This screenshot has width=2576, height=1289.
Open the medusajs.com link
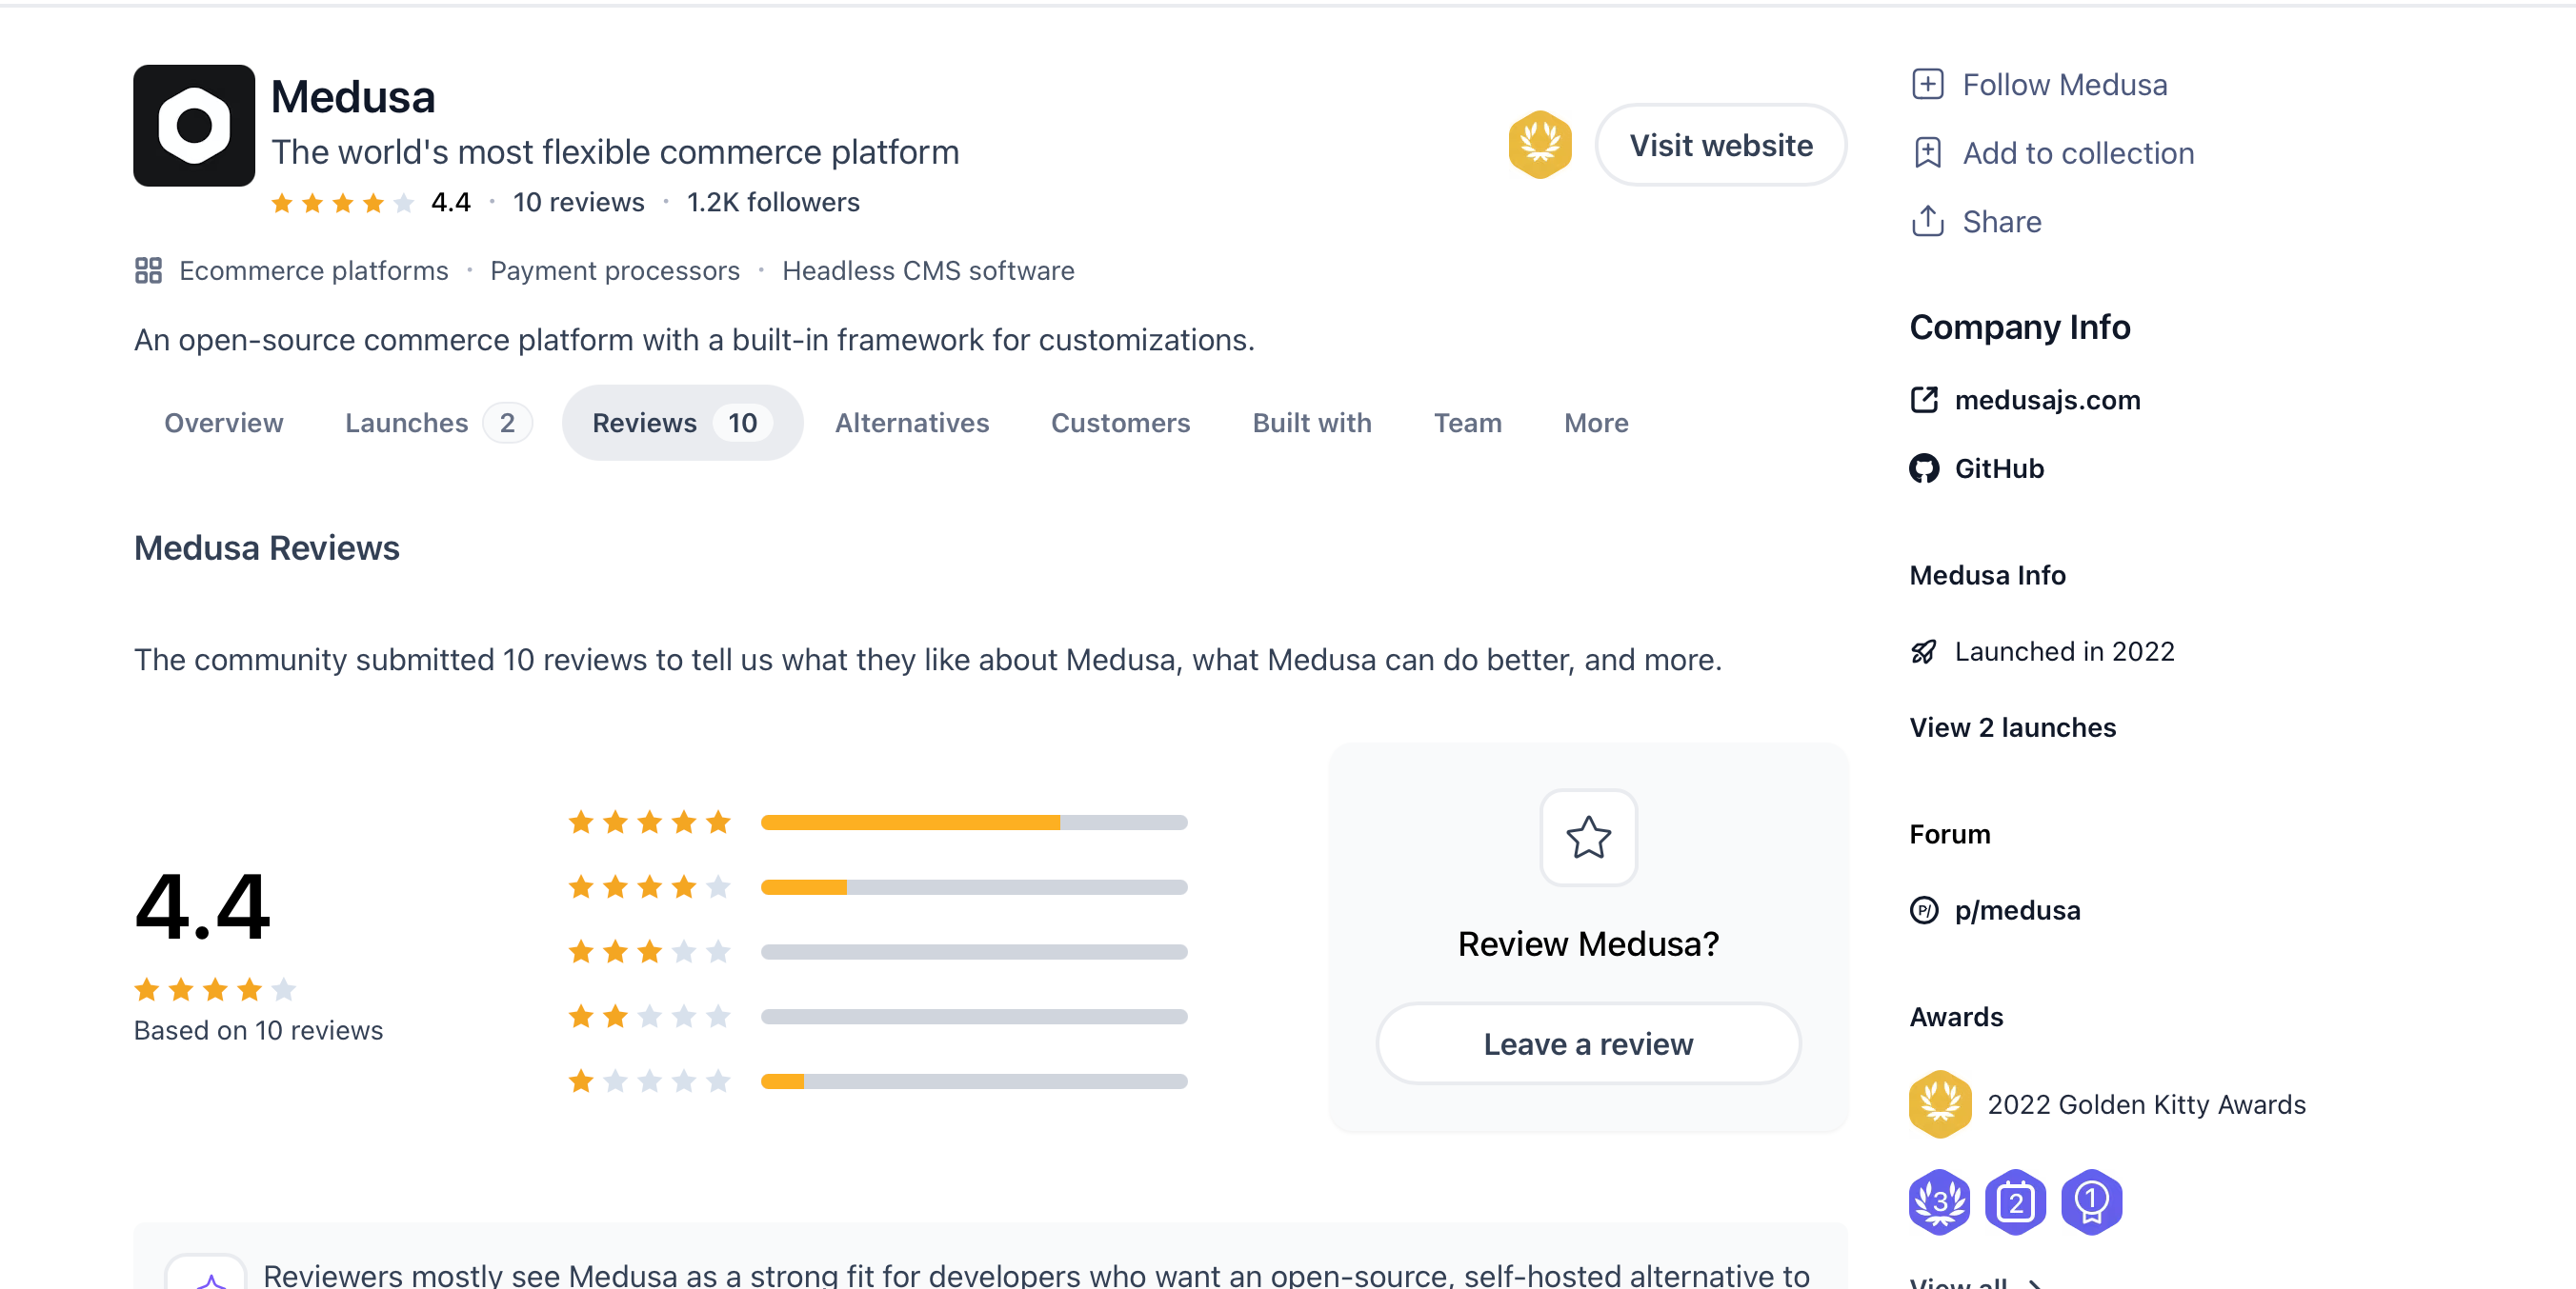[2046, 401]
